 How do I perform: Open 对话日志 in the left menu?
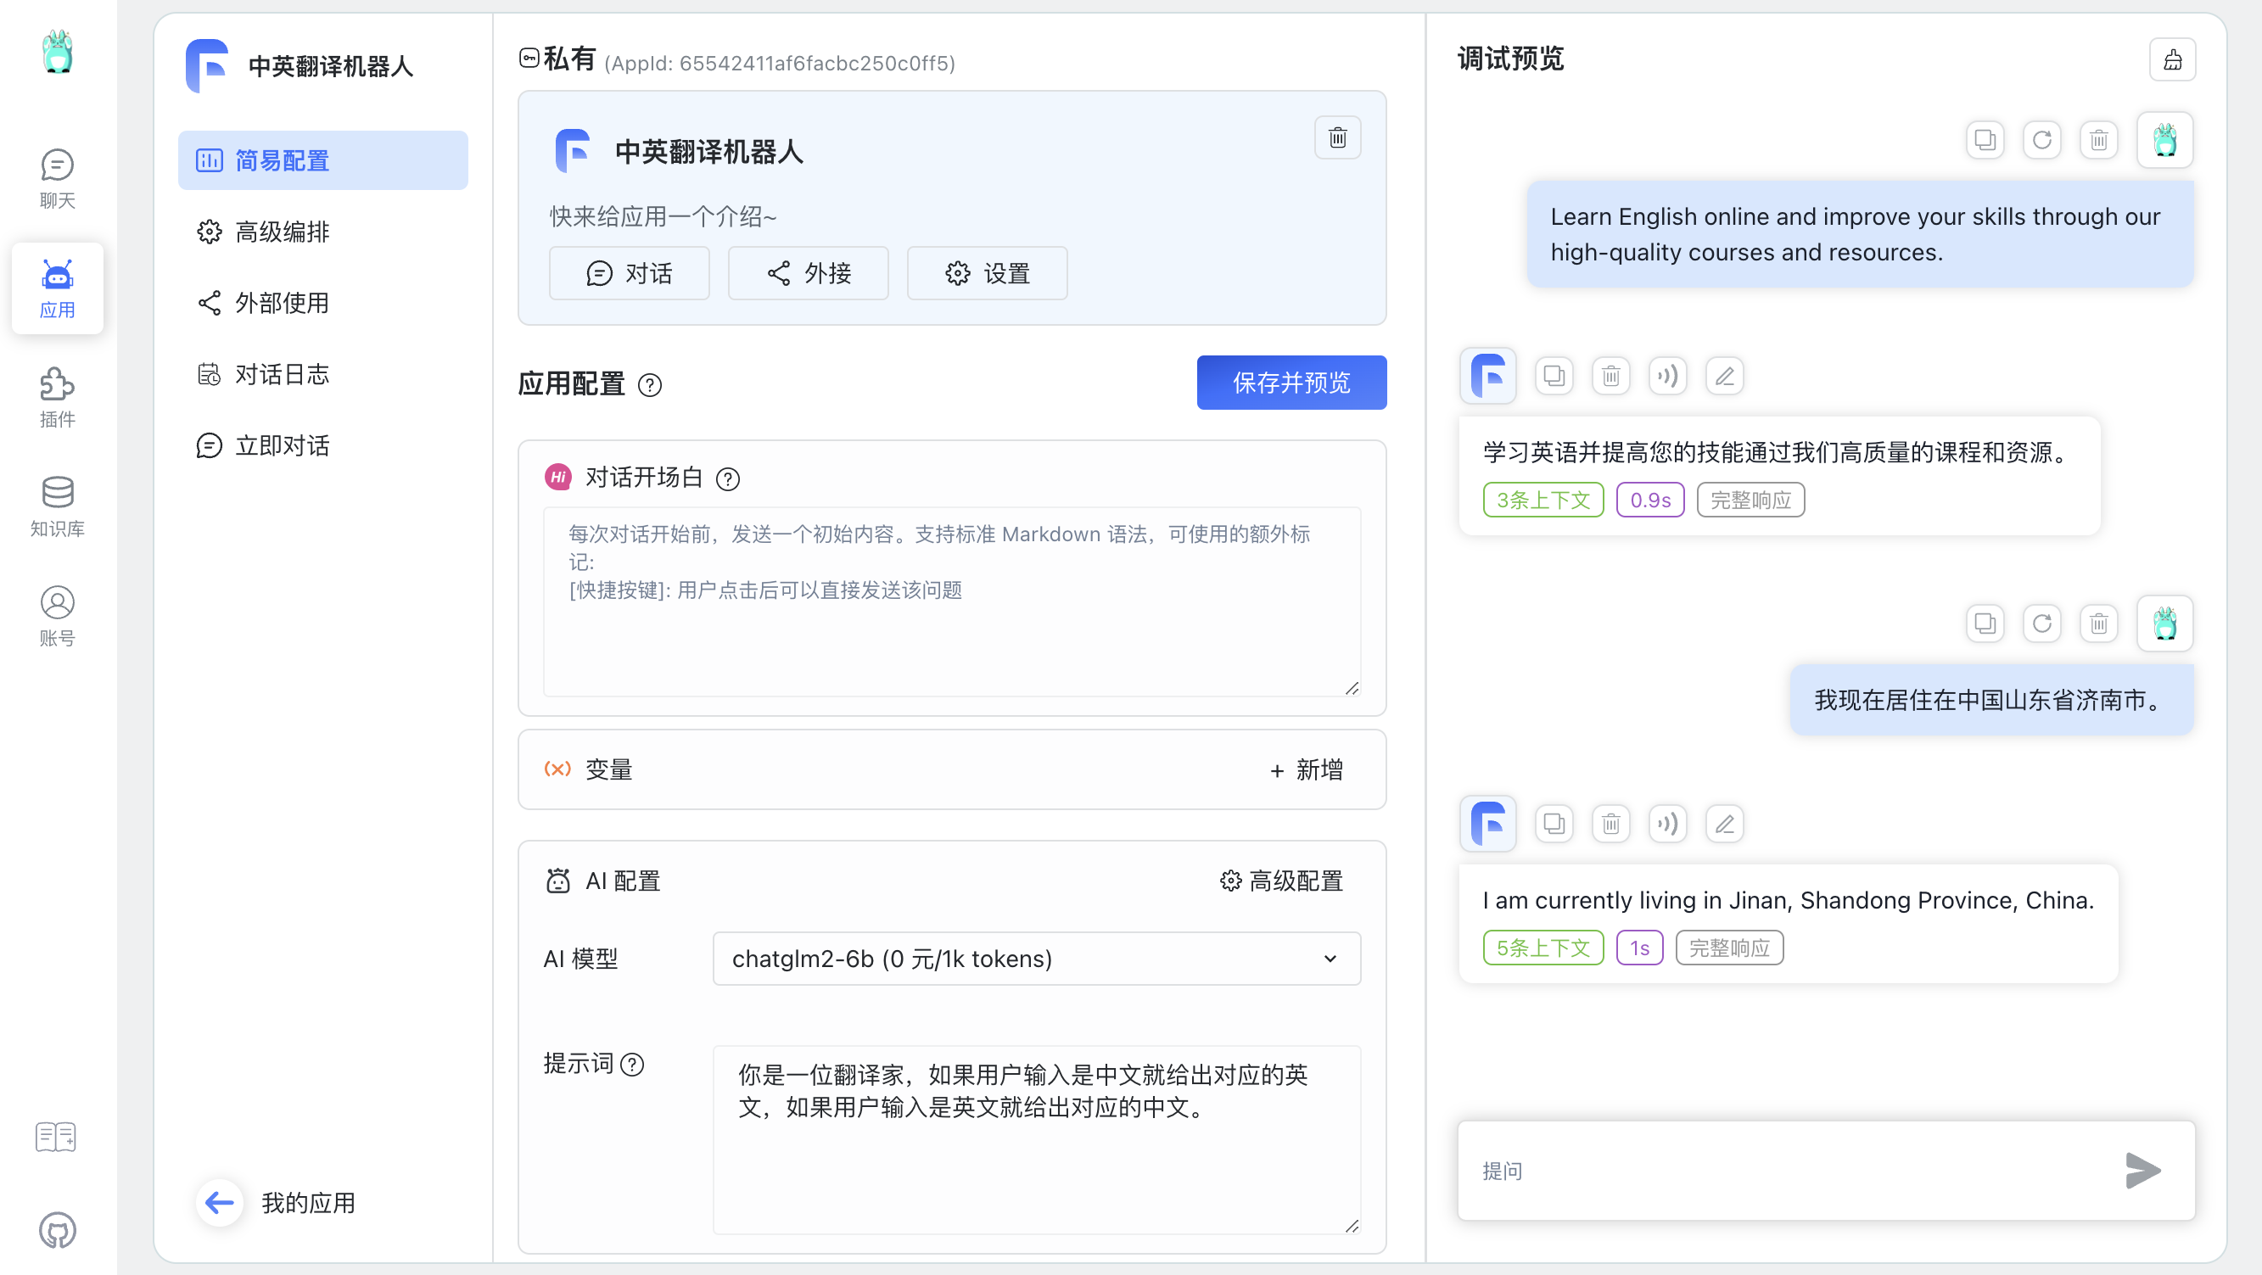point(281,375)
